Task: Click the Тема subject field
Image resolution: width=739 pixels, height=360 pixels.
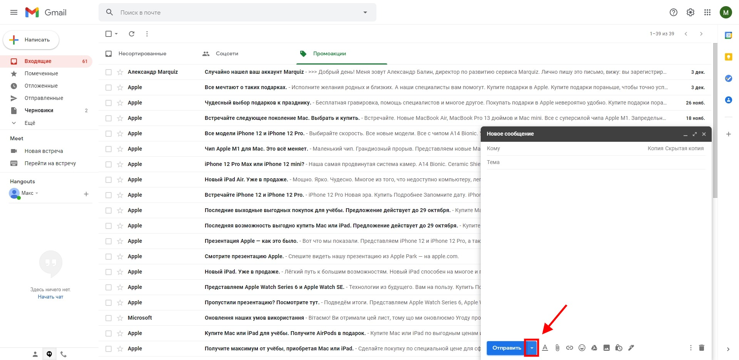Action: pos(596,162)
